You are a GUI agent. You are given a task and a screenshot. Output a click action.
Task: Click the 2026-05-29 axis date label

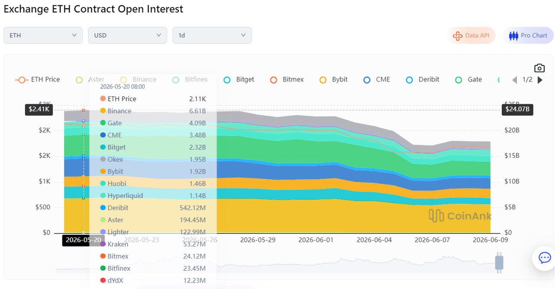pos(258,240)
